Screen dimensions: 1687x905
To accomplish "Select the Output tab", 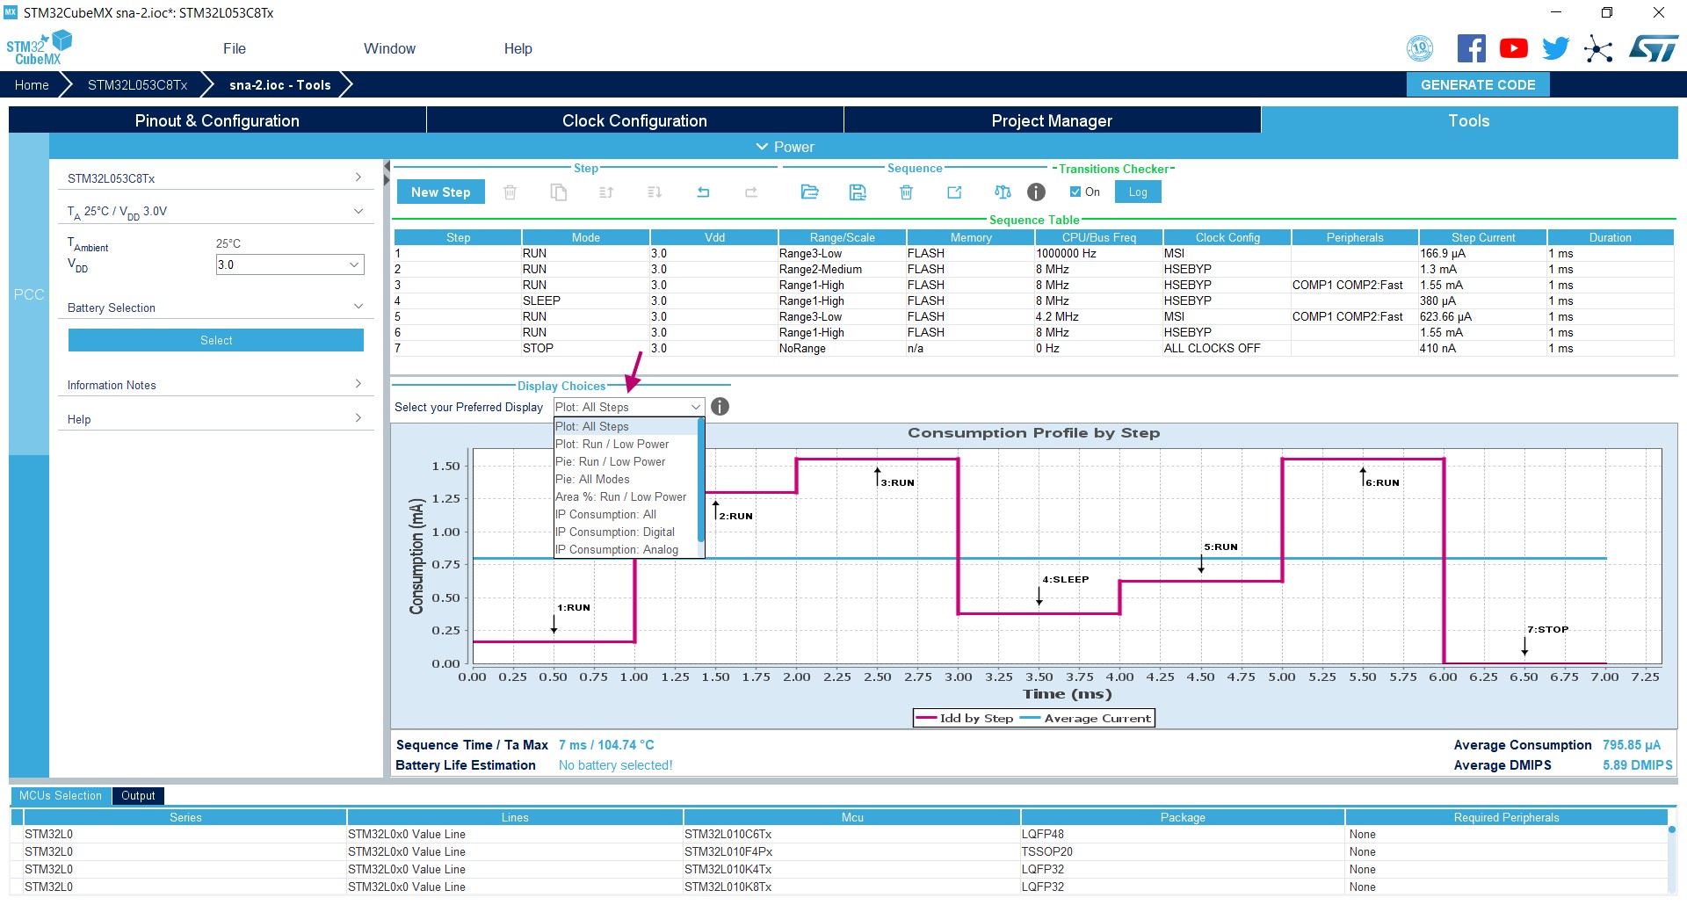I will click(x=138, y=796).
